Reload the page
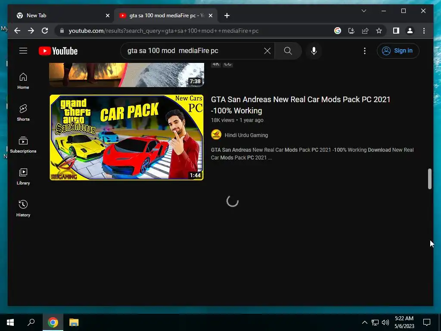Viewport: 441px width, 331px height. point(45,31)
